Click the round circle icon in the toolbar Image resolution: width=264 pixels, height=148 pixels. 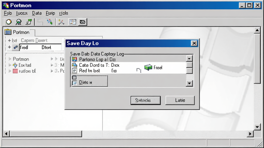(9, 22)
